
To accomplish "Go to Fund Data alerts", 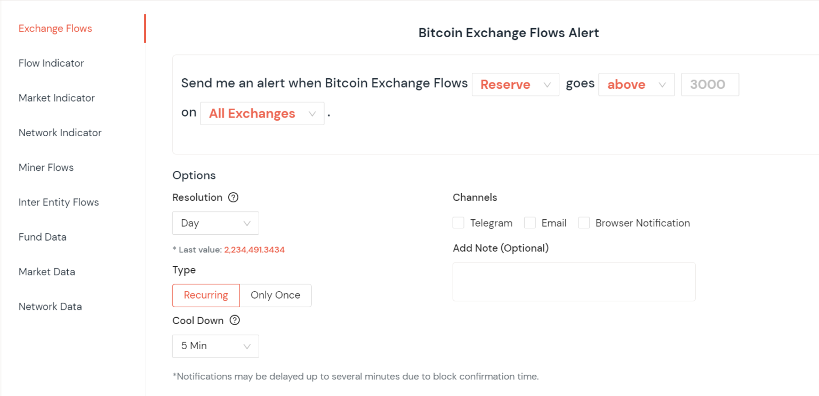I will pos(42,237).
